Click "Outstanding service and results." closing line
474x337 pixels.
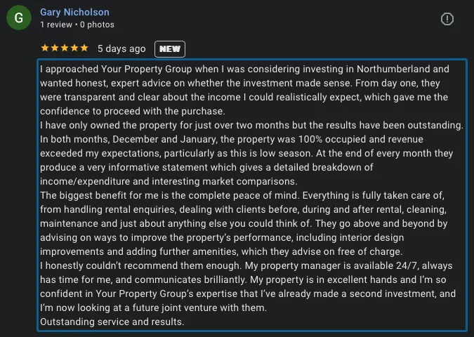112,322
